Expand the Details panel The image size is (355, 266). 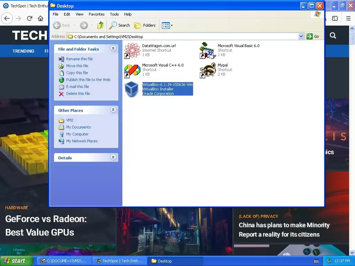[113, 157]
